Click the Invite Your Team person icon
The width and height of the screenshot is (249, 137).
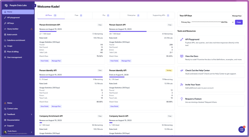[182, 85]
